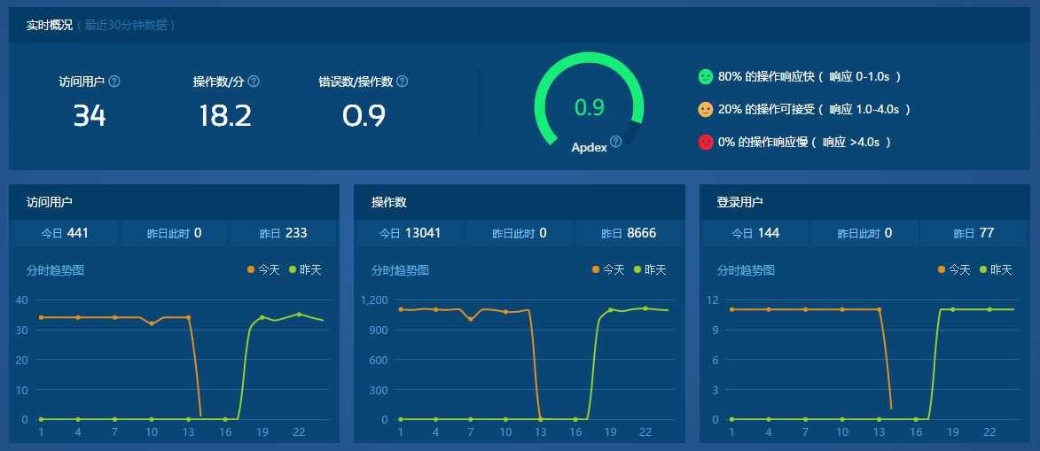
Task: Click 今日 441 in 访问用户 panel
Action: coord(66,233)
